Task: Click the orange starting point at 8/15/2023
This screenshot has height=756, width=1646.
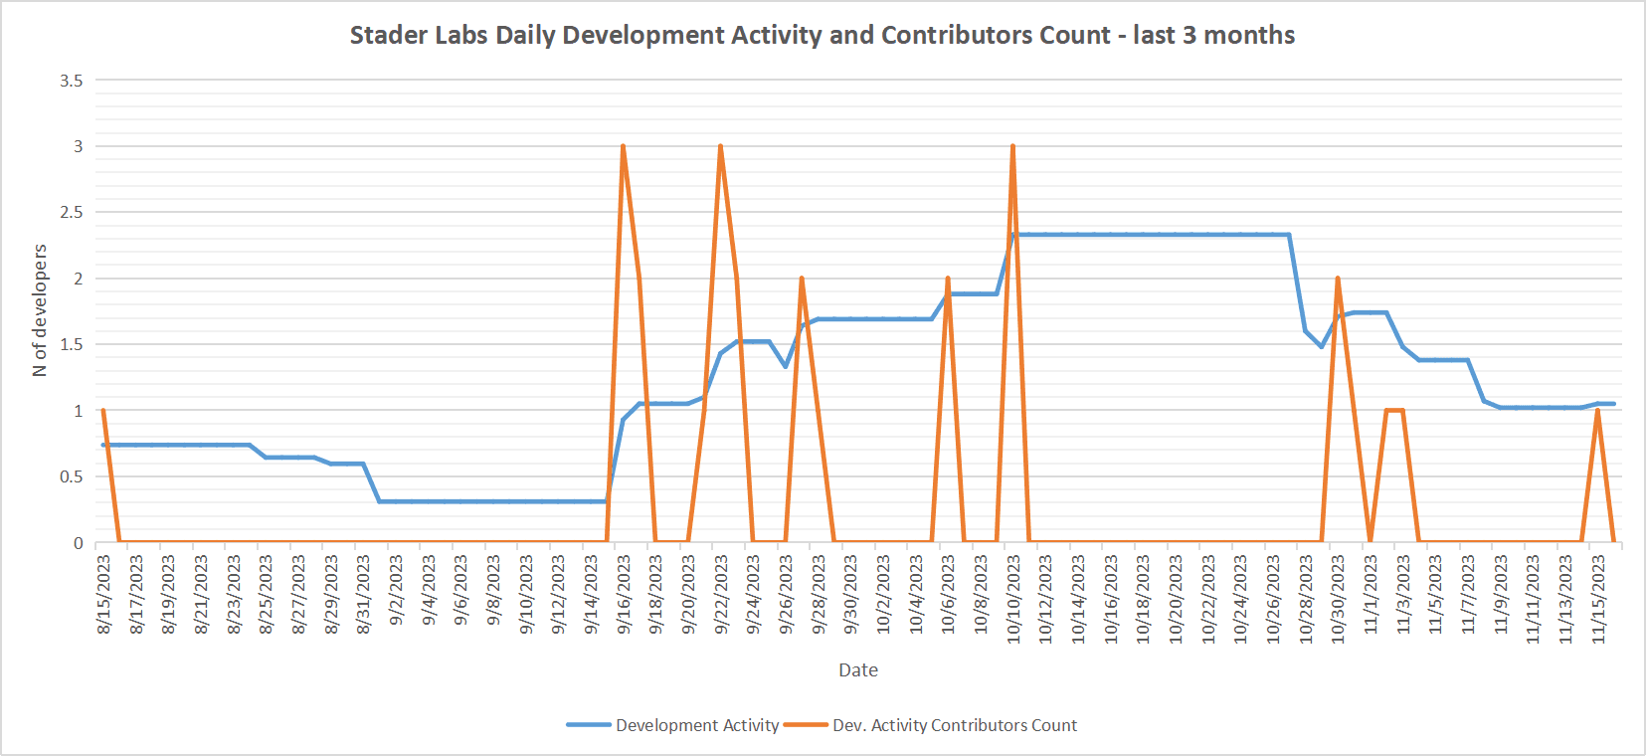Action: coord(103,411)
